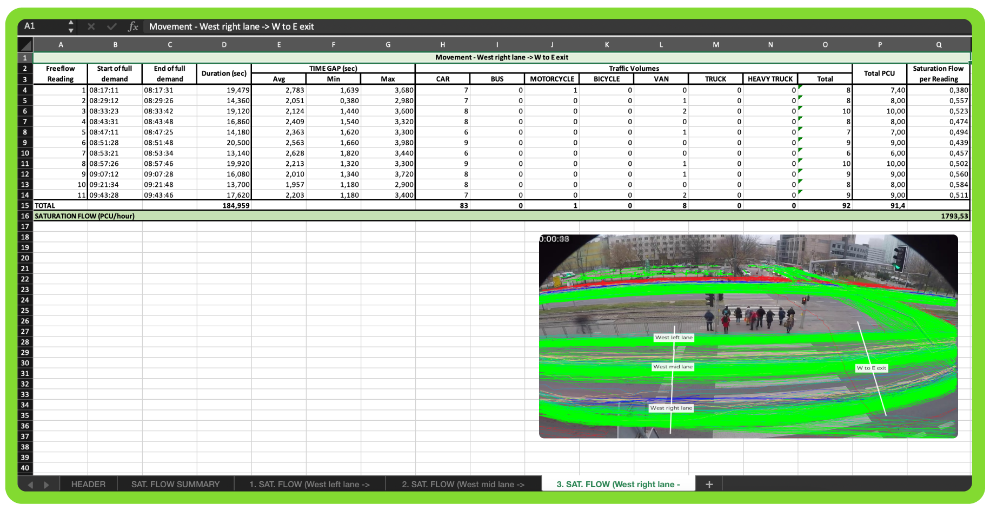Image resolution: width=990 pixels, height=511 pixels.
Task: Select column D header
Action: 224,45
